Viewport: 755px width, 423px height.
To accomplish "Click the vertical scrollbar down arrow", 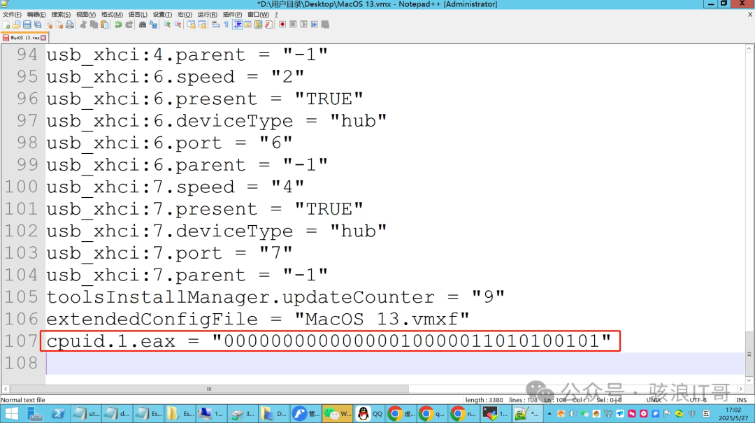I will point(749,380).
